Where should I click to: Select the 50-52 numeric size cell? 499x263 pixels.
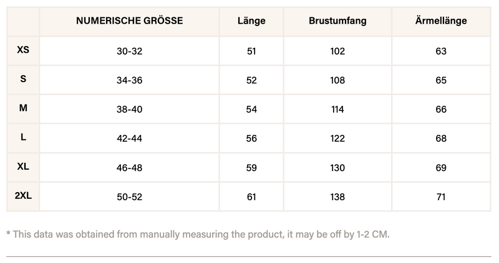click(130, 197)
